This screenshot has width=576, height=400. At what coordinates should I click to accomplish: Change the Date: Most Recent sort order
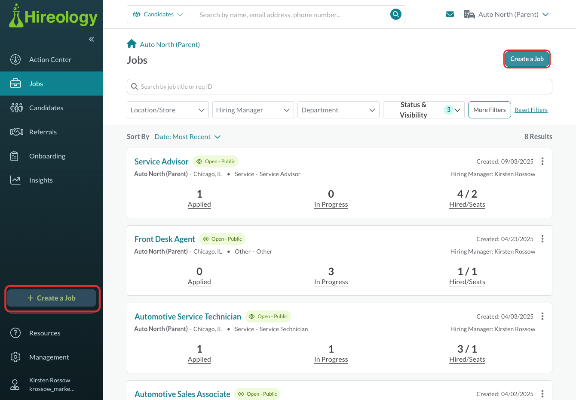click(187, 136)
